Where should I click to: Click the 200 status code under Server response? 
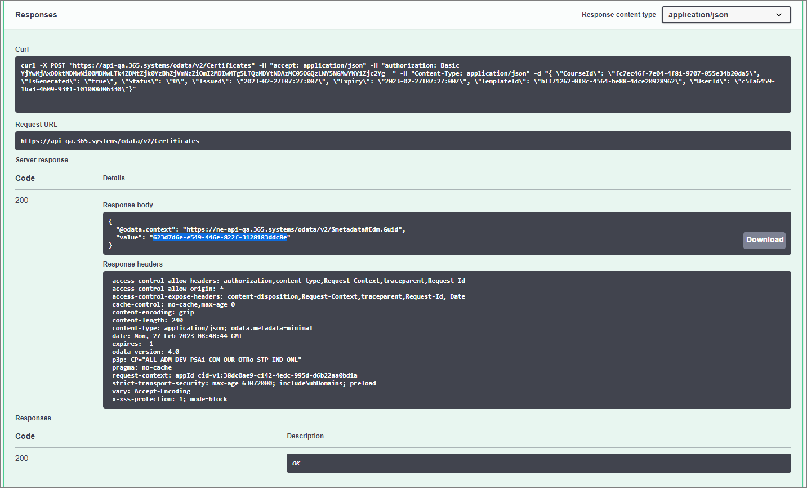[21, 200]
